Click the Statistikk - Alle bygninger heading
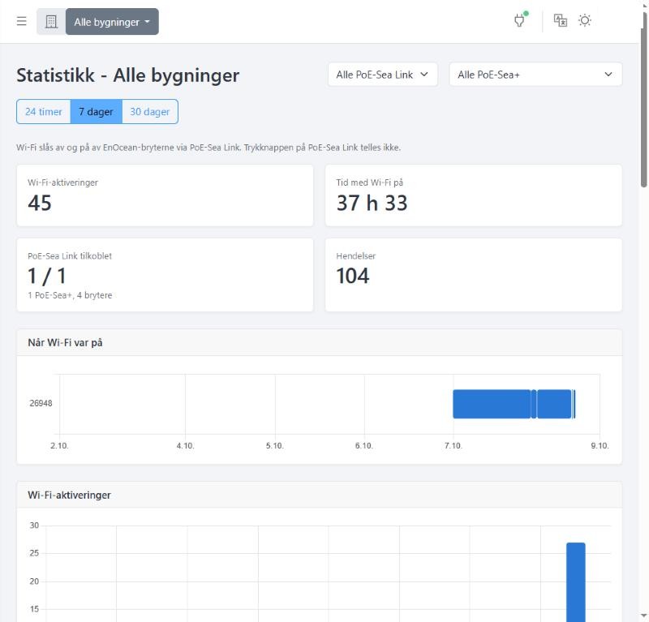The width and height of the screenshot is (649, 622). (128, 75)
